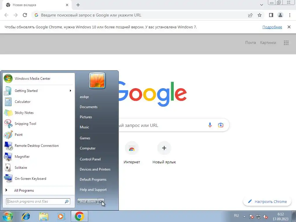Open Windows Media Center from Start menu
Viewport: 296px width, 222px height.
(x=39, y=79)
